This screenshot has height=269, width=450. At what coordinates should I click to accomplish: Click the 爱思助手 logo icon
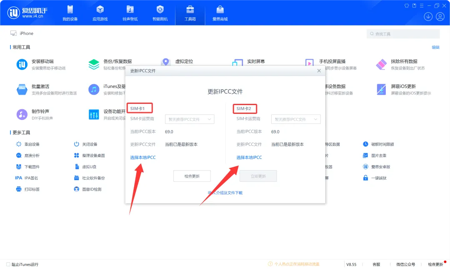[x=13, y=13]
